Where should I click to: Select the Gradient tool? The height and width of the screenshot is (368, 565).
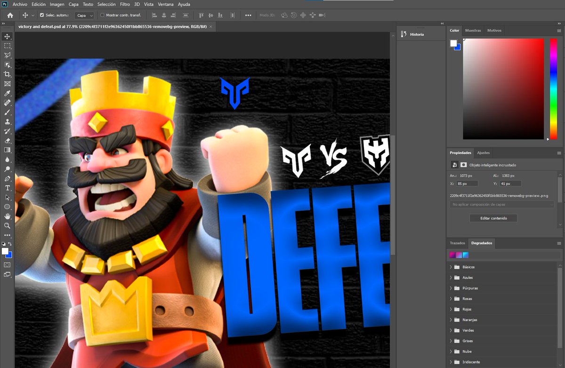coord(7,150)
